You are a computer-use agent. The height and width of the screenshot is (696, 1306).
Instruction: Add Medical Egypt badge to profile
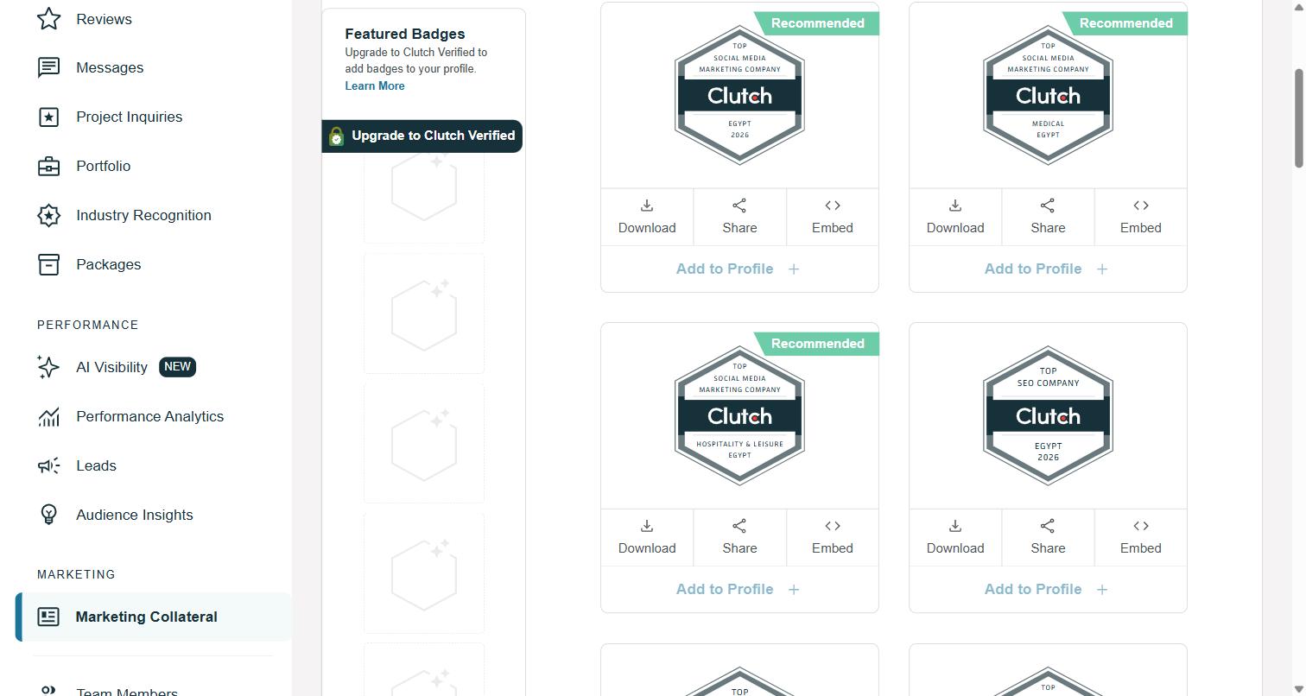(x=1048, y=269)
